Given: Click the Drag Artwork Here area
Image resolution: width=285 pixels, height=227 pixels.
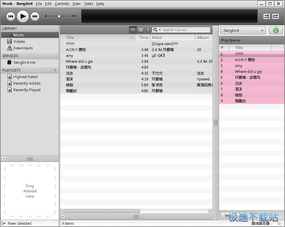Looking at the screenshot, I should pyautogui.click(x=30, y=191).
